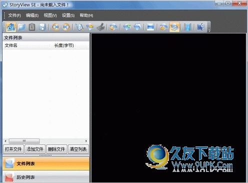This screenshot has height=183, width=248.
Task: Open the 编辑(E) menu
Action: (x=32, y=16)
